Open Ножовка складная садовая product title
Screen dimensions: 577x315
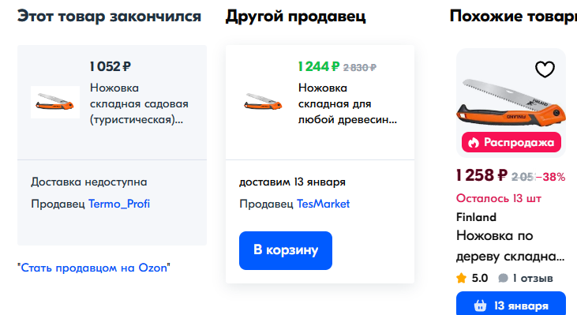[139, 103]
